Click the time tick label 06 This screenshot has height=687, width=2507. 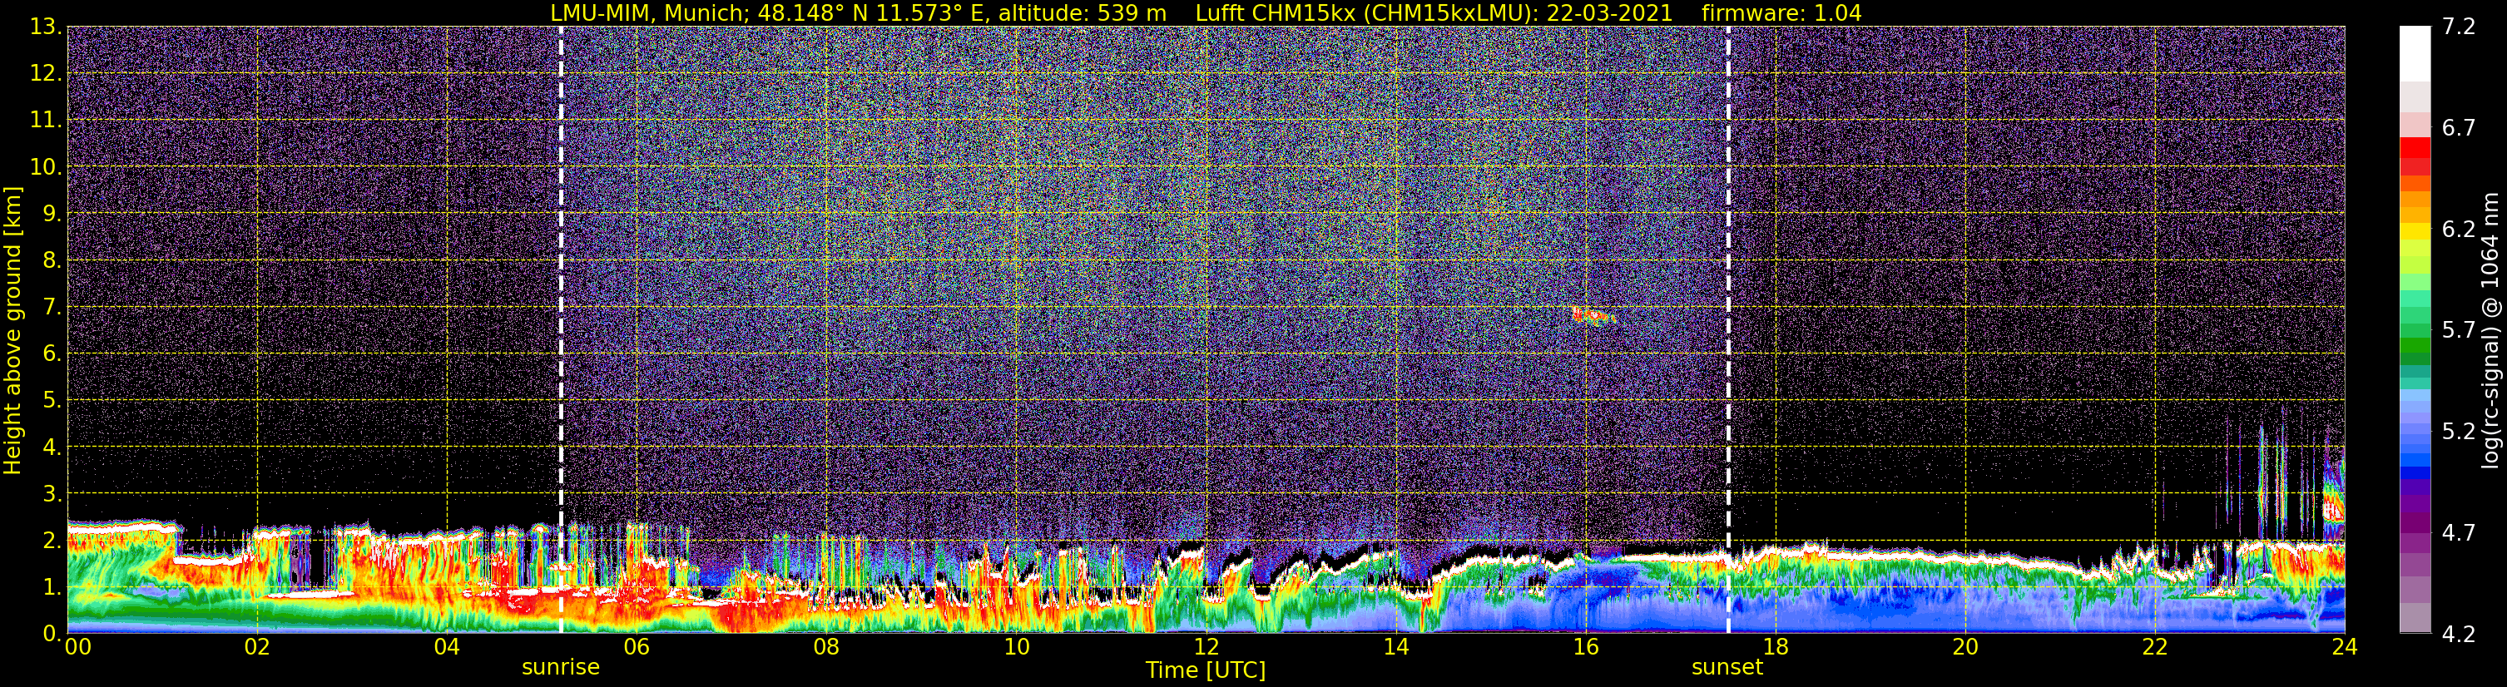pos(637,648)
